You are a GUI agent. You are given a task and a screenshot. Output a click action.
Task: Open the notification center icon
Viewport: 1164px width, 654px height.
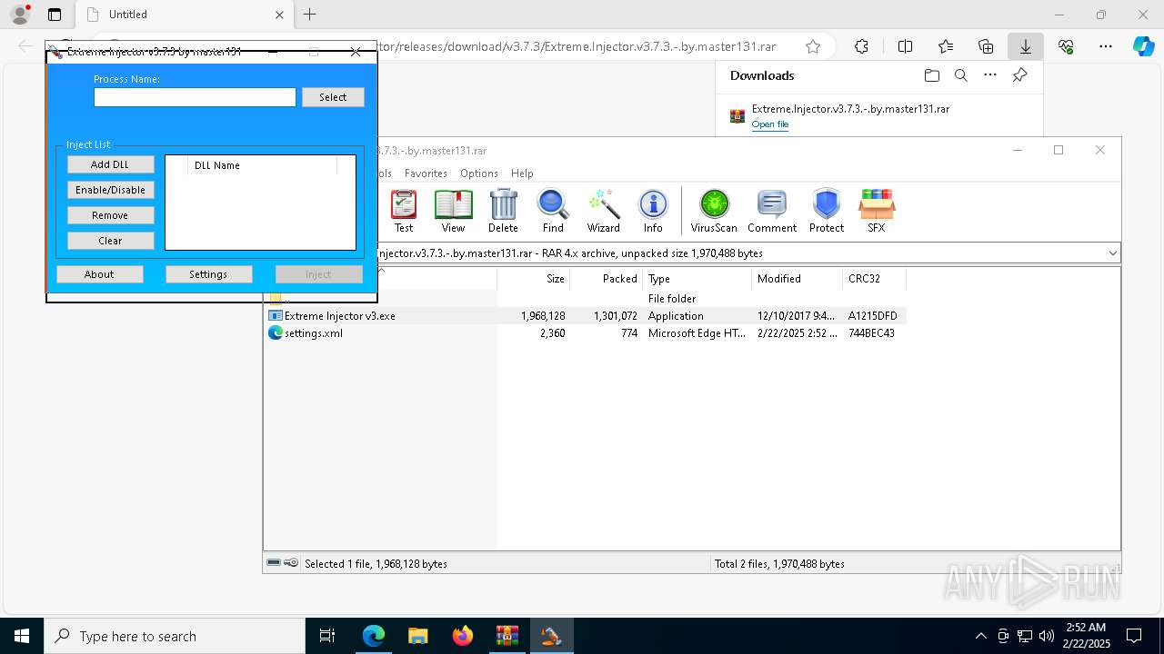[x=1134, y=636]
